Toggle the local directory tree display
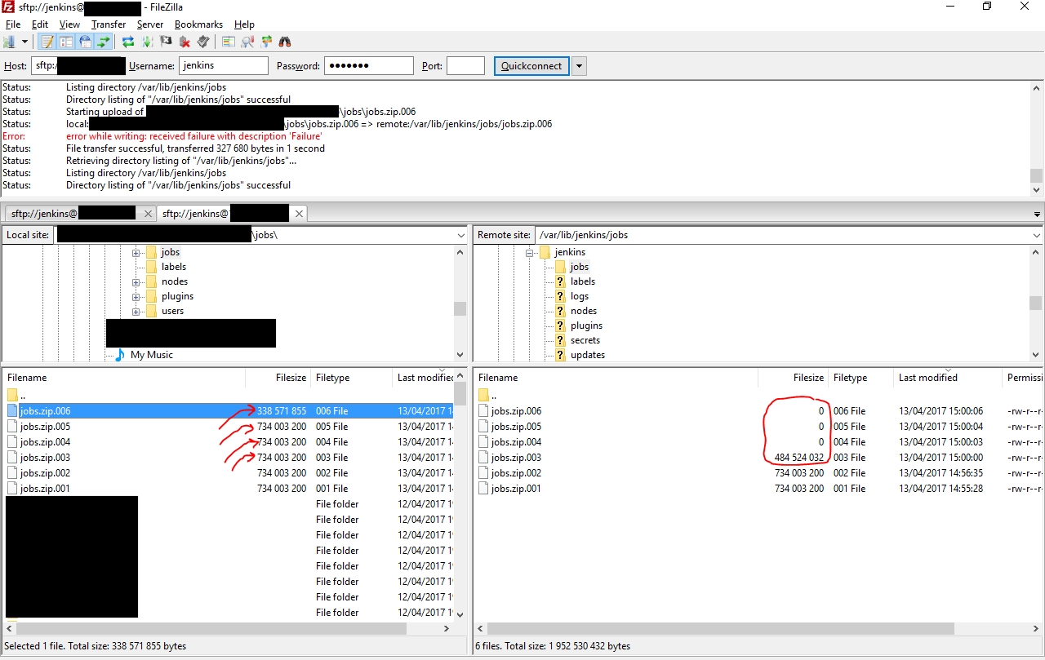Screen dimensions: 1045x660 pyautogui.click(x=66, y=42)
